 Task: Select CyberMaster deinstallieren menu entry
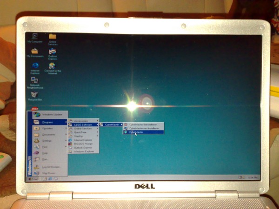click(x=143, y=124)
